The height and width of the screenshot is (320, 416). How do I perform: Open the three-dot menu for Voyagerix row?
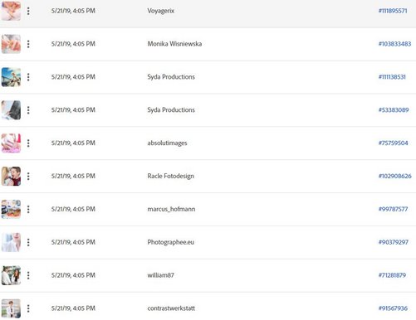tap(28, 11)
